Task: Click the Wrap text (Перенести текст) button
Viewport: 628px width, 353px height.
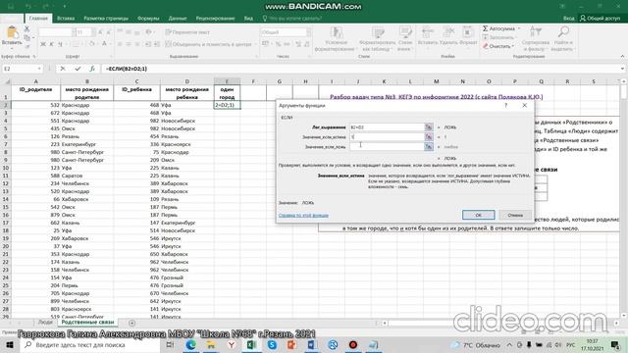Action: (x=187, y=32)
